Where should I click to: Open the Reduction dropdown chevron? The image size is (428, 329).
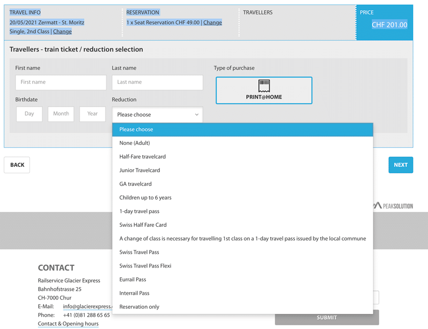pos(196,114)
